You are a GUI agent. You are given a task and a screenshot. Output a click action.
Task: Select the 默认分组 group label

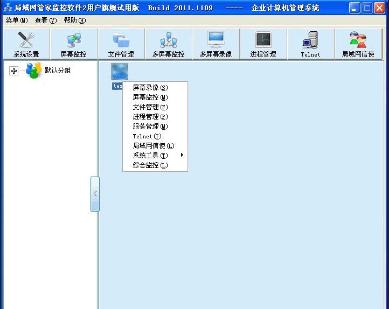click(58, 71)
